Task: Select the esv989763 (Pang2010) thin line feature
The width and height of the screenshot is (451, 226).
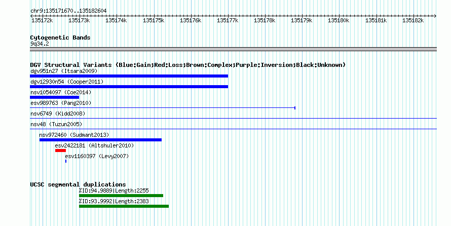Action: (163, 108)
